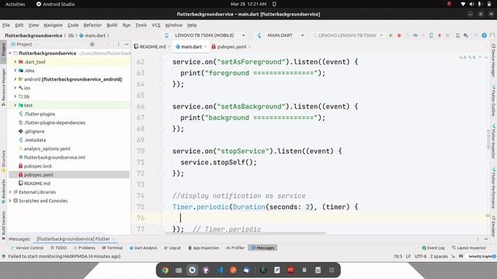Expand the lib folder
The height and width of the screenshot is (279, 497).
(x=15, y=96)
